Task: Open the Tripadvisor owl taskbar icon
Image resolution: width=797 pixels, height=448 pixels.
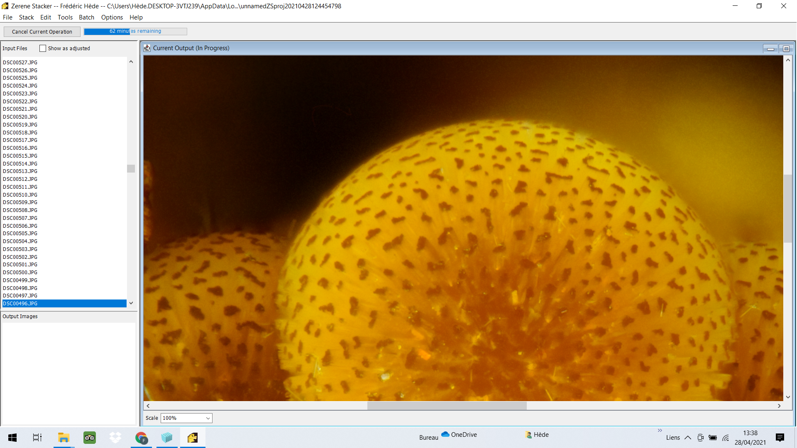Action: click(x=90, y=438)
